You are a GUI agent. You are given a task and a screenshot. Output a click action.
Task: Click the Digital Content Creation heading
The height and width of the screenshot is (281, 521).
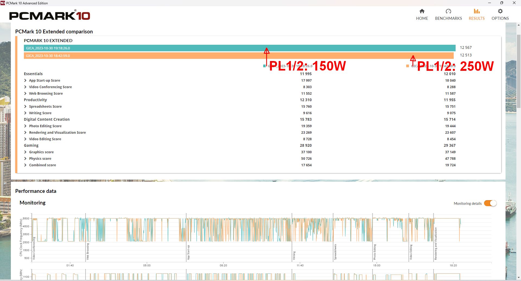(x=47, y=119)
